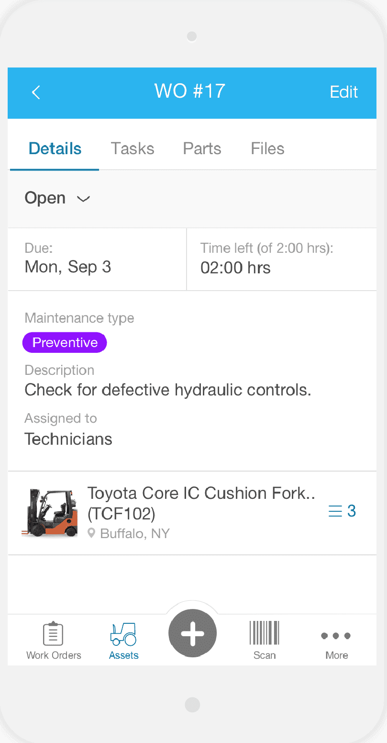The width and height of the screenshot is (387, 743).
Task: Tap the forklift asset thumbnail
Action: pos(50,513)
